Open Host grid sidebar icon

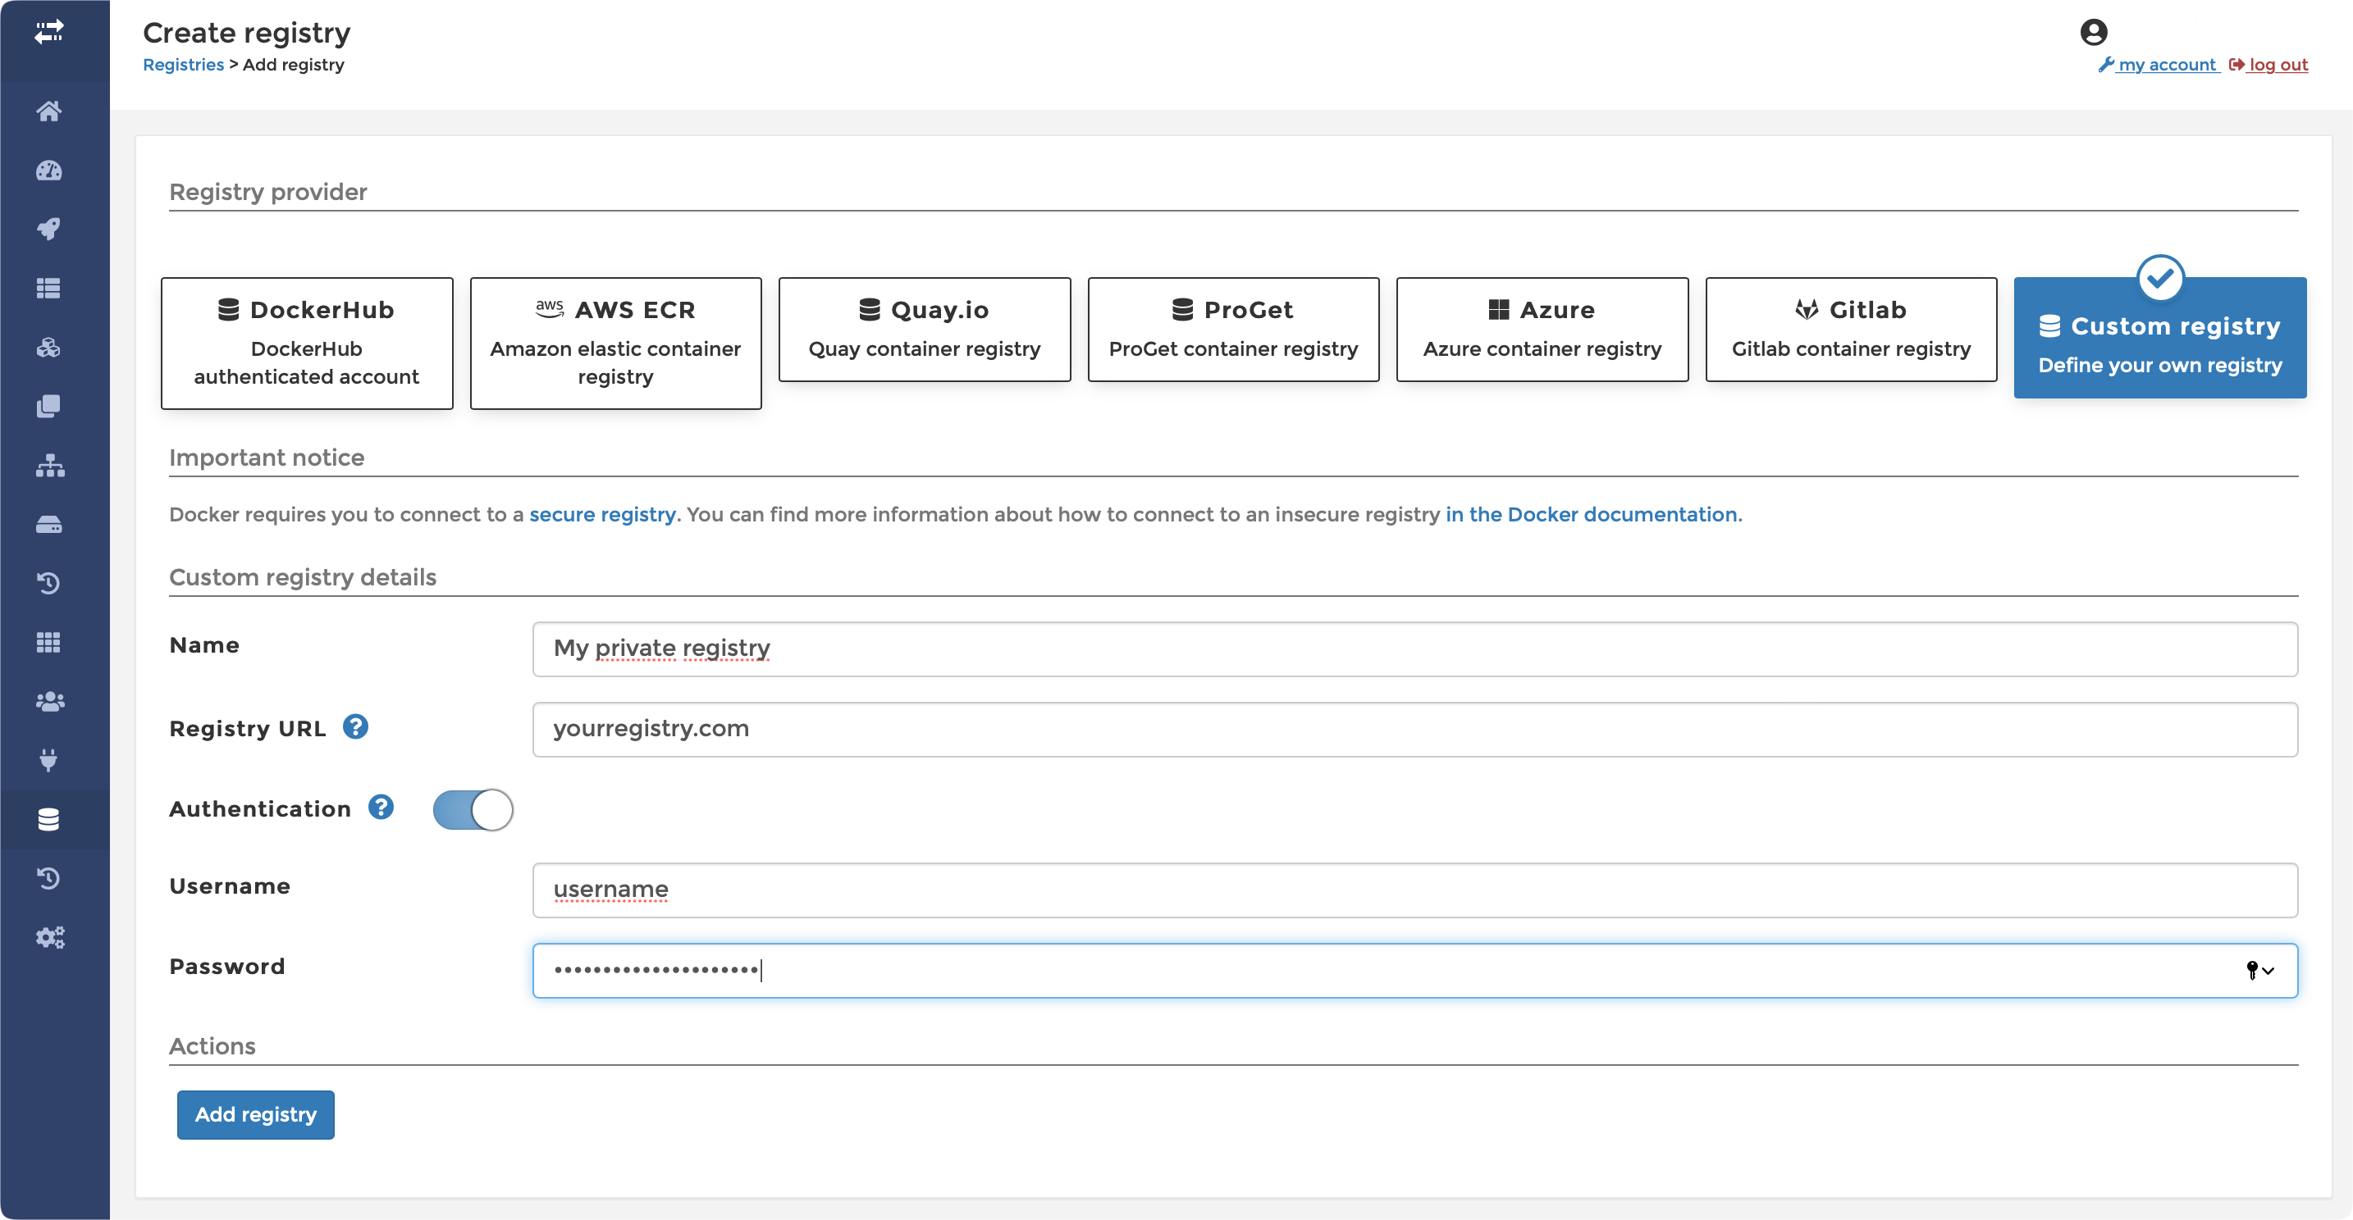(49, 643)
